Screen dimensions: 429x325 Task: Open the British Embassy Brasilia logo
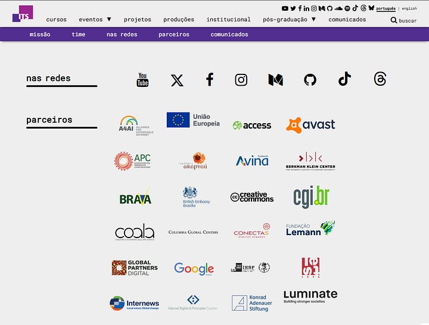[196, 197]
